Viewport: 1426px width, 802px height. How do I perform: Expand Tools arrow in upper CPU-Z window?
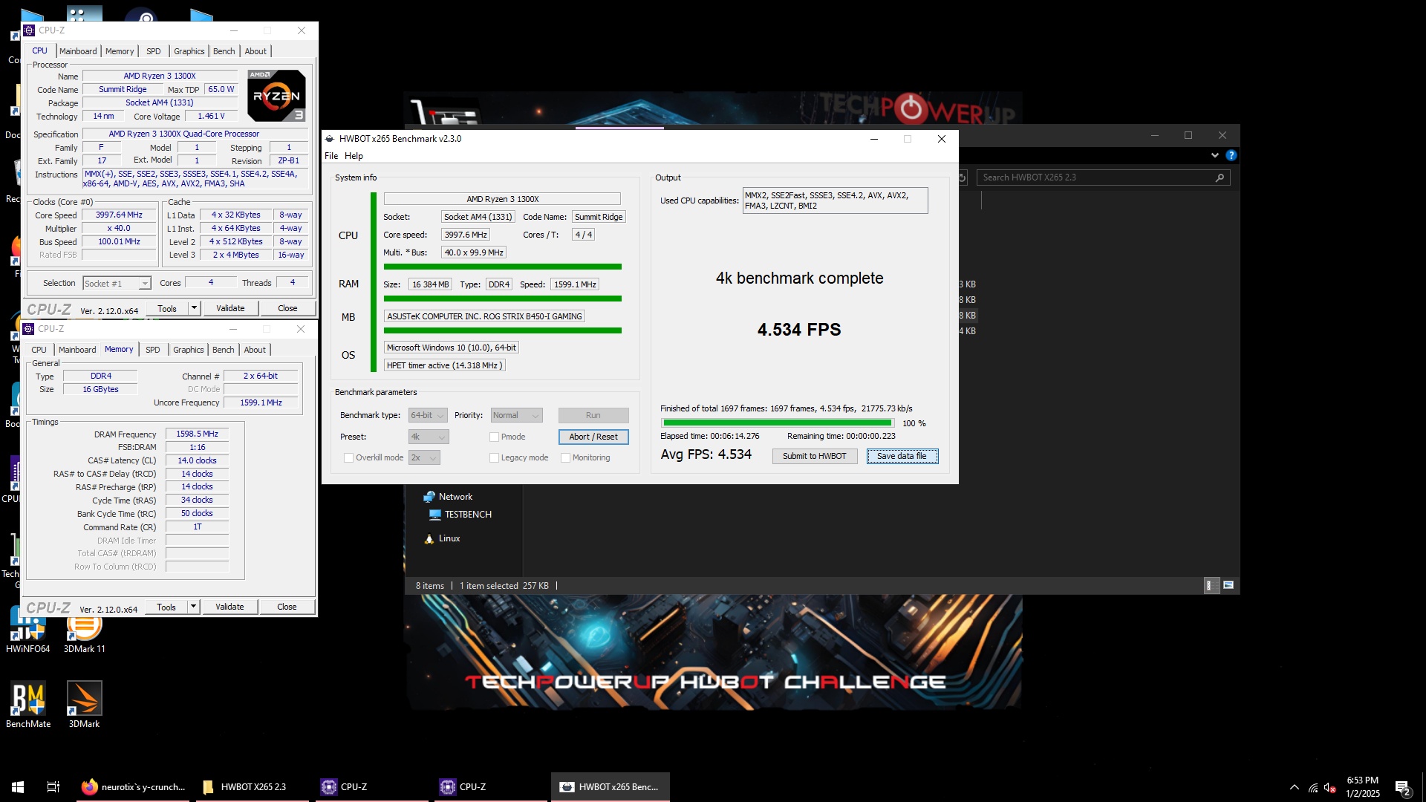pyautogui.click(x=194, y=308)
